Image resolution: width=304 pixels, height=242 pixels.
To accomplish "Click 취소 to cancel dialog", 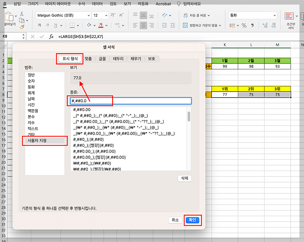I will click(x=175, y=220).
